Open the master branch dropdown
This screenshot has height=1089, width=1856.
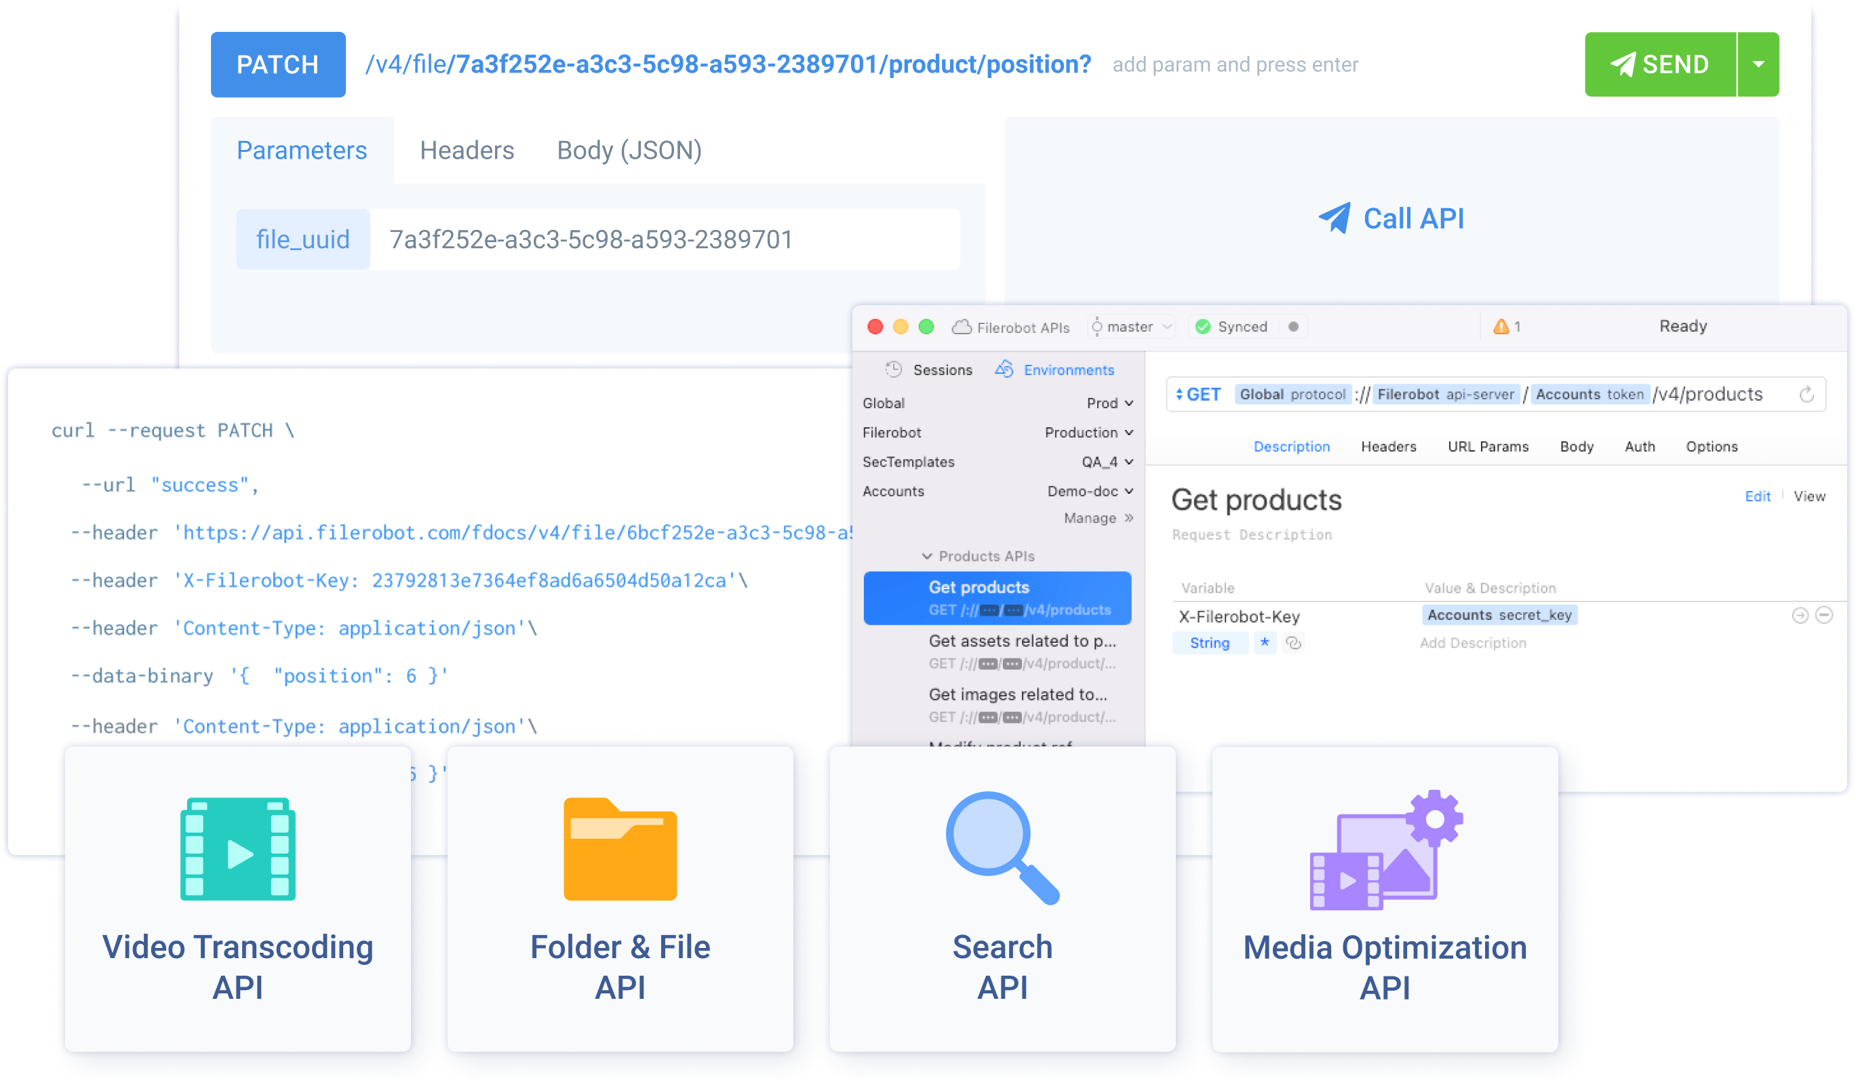(x=1131, y=326)
